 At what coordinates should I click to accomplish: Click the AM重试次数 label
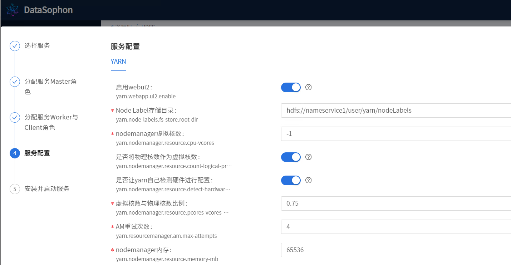(134, 227)
